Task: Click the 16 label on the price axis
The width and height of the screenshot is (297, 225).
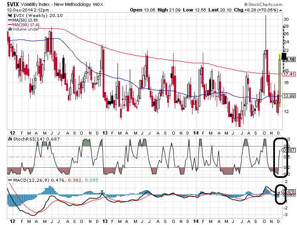Action: tap(286, 82)
